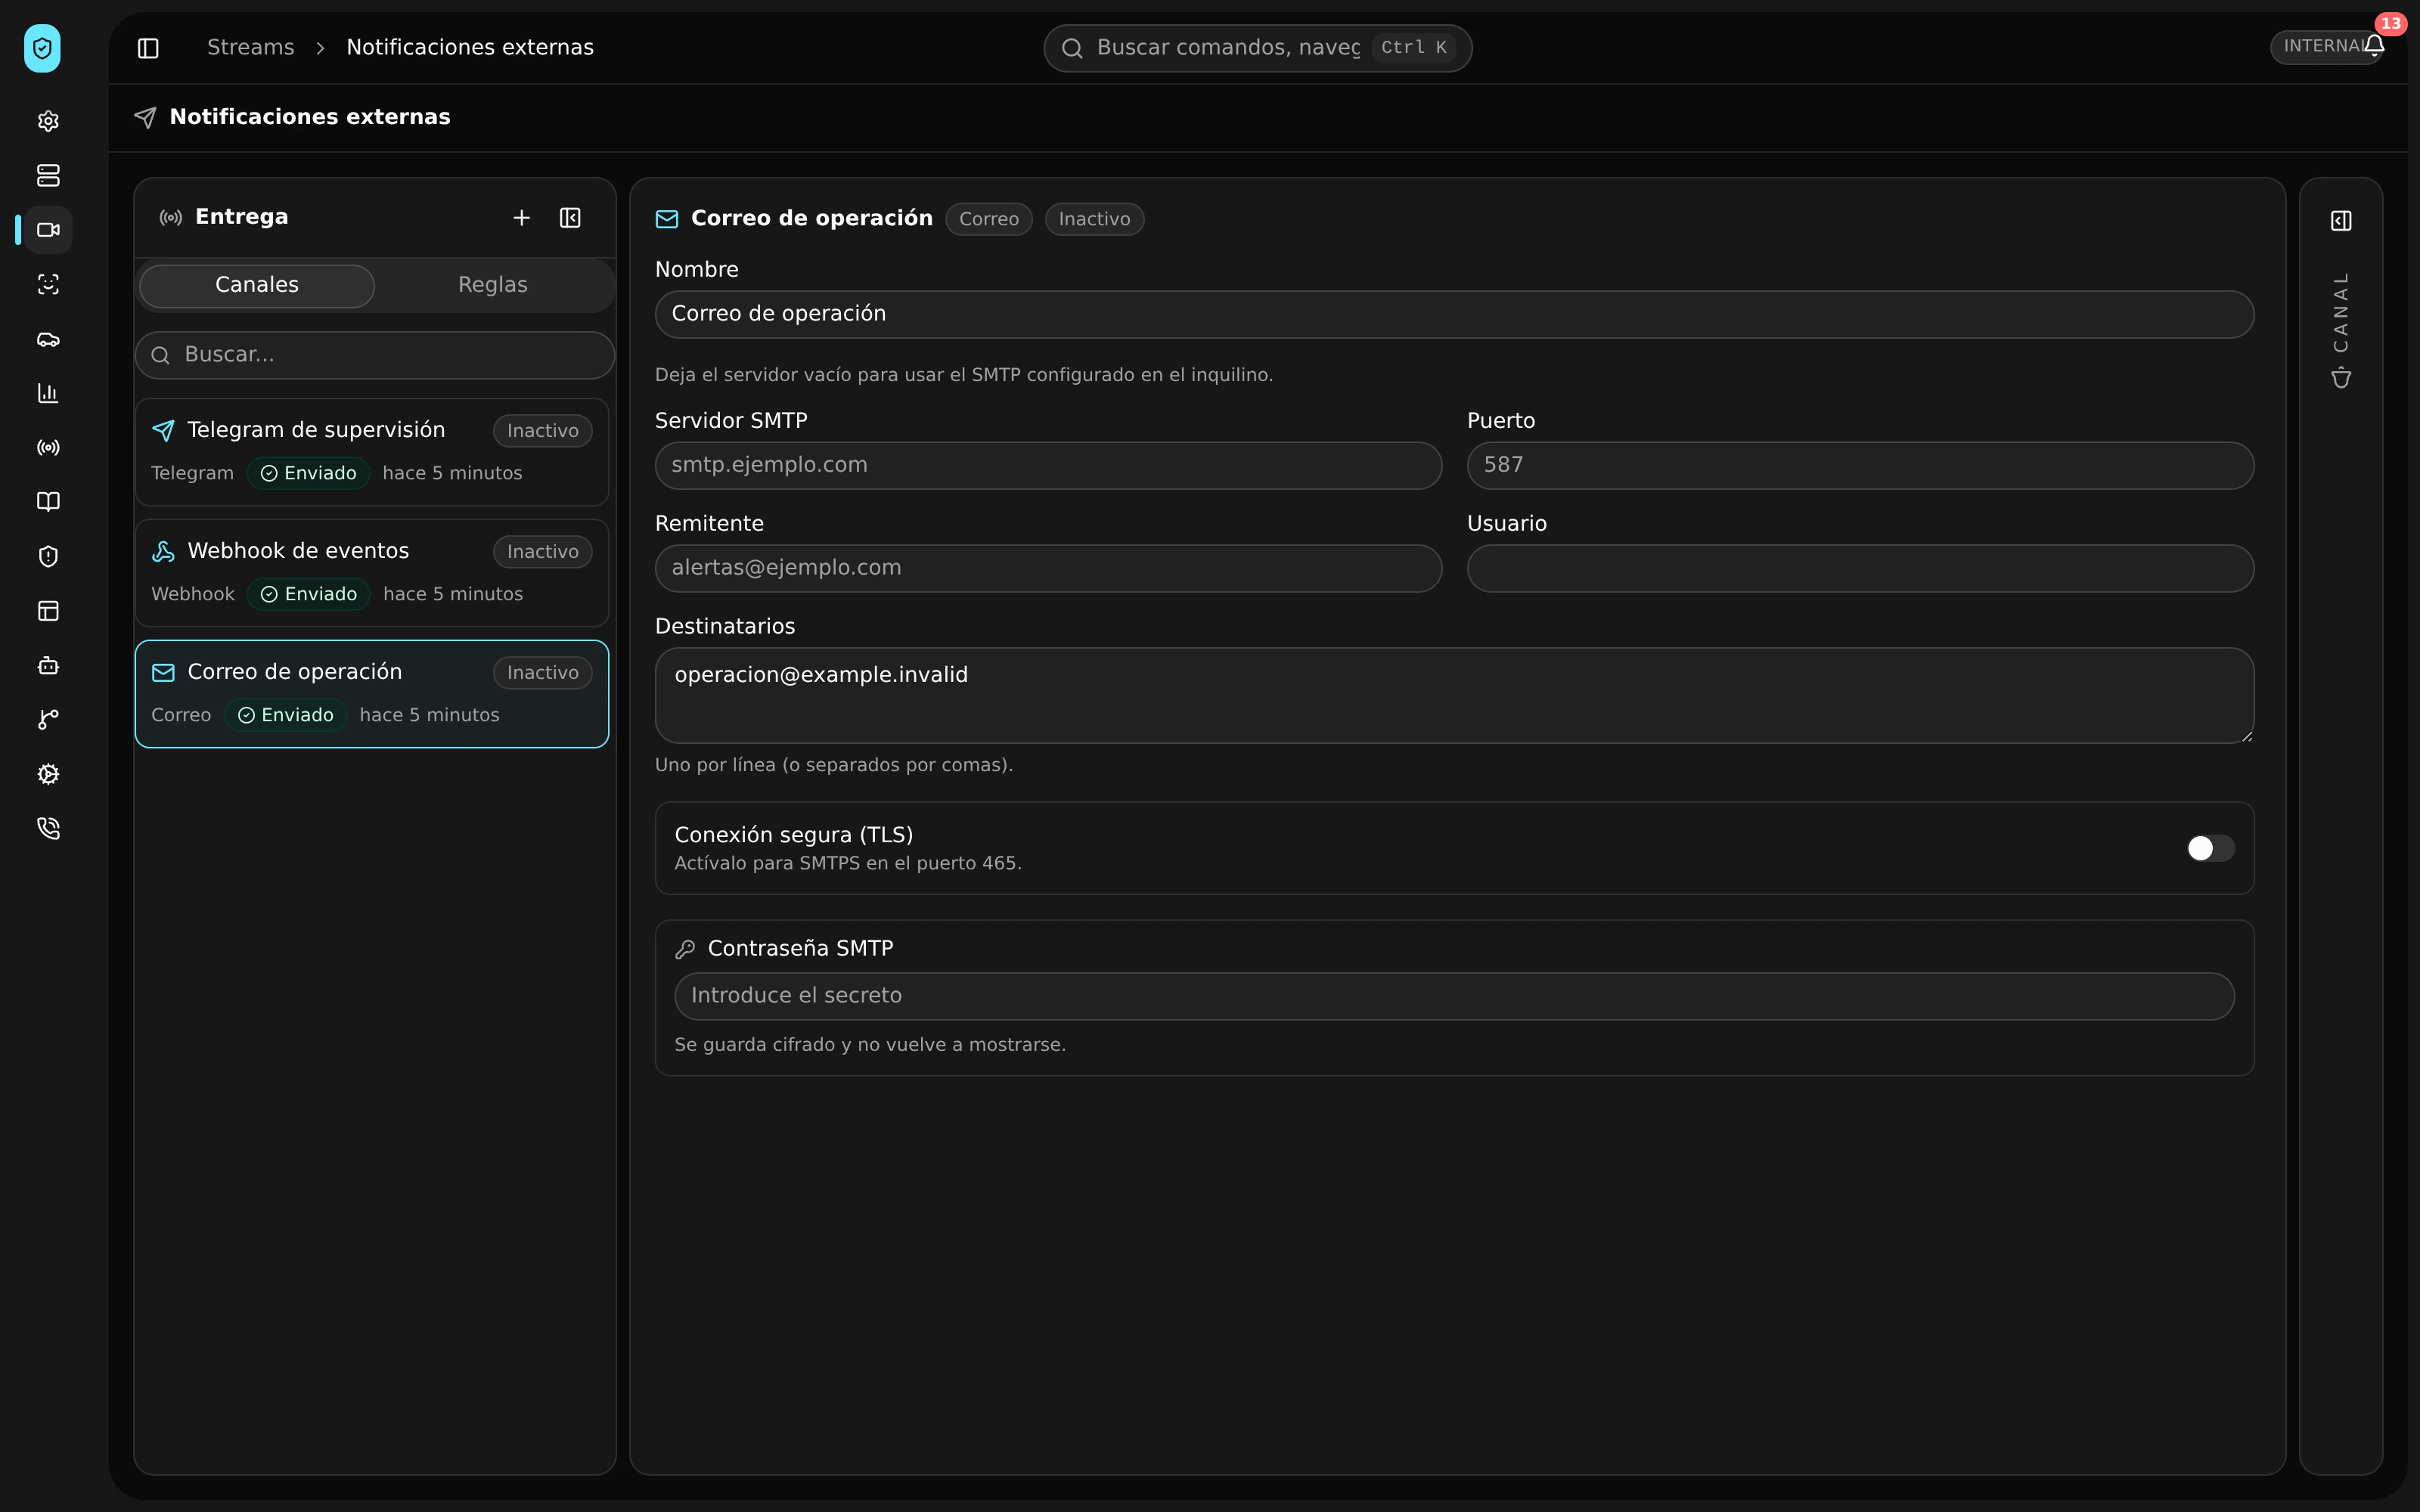Switch to the Reglas tab
The height and width of the screenshot is (1512, 2420).
coord(493,285)
